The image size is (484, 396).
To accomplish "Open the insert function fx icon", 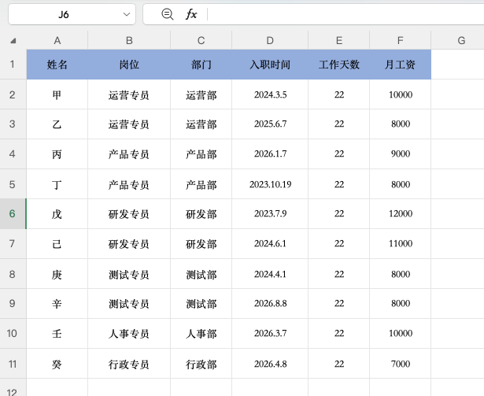I will coord(191,14).
